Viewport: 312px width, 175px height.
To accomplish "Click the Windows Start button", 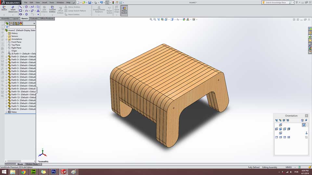I will tap(4, 172).
